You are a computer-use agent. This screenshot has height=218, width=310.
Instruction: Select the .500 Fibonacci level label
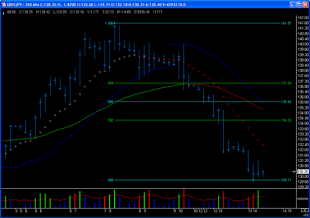pyautogui.click(x=110, y=102)
